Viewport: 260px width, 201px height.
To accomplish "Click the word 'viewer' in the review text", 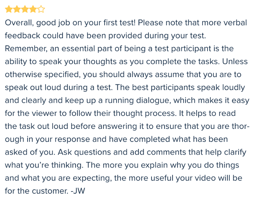I will tap(44, 113).
